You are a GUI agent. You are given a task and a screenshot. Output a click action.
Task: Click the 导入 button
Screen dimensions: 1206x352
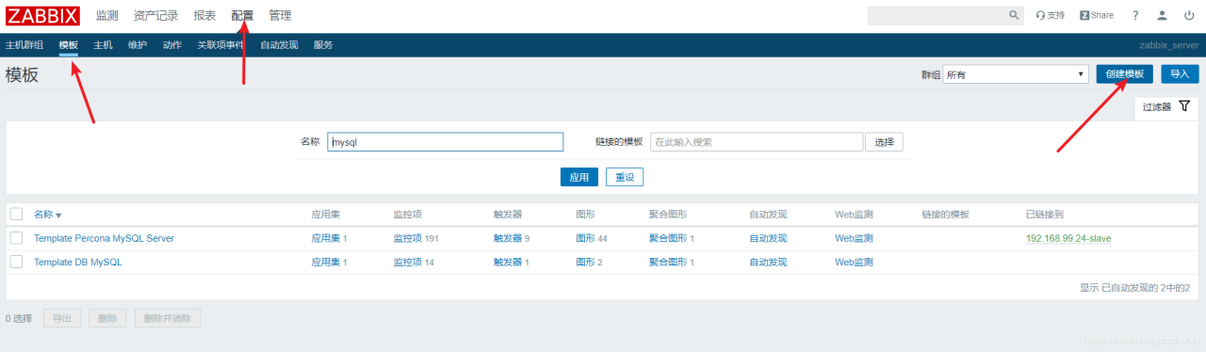point(1180,74)
